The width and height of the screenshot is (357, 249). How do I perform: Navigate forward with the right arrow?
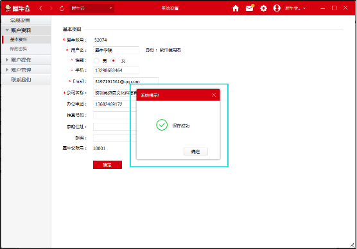[x=51, y=8]
